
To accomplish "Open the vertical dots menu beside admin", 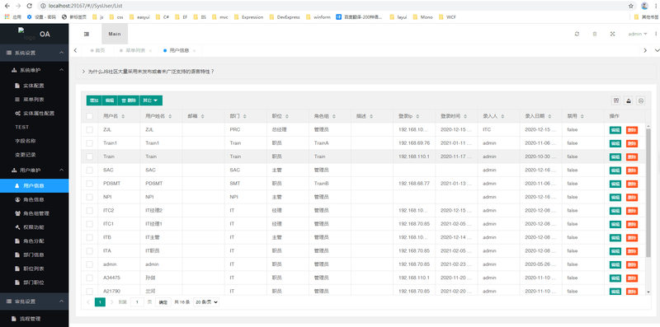I will coord(656,34).
